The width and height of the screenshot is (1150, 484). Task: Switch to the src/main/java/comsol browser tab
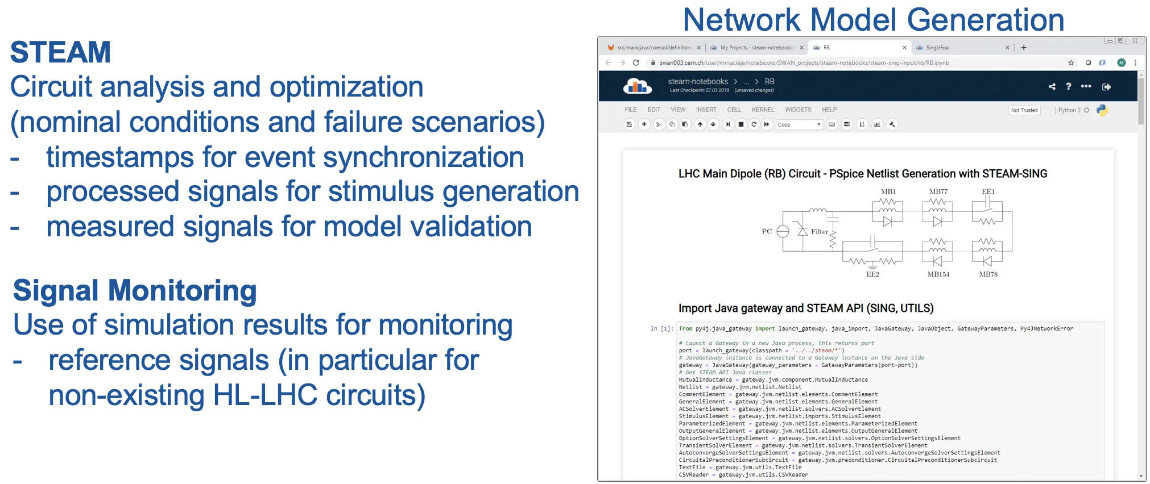655,48
